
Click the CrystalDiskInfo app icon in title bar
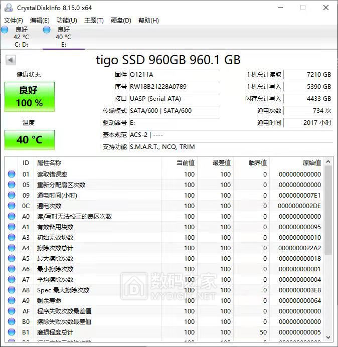[9, 8]
